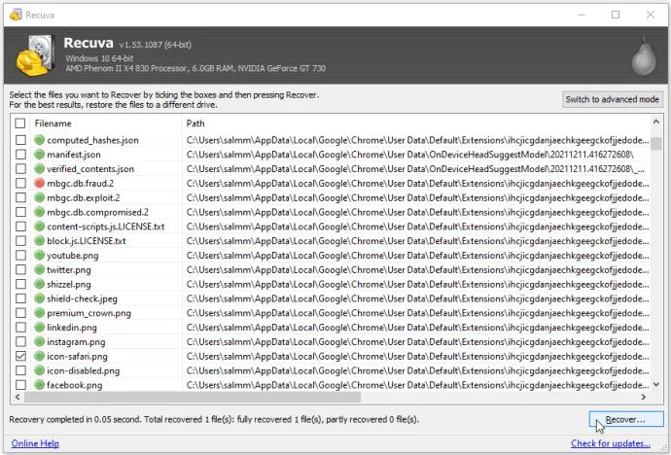The image size is (671, 455).
Task: Tick checkbox for computed_hashes.json
Action: [x=20, y=140]
